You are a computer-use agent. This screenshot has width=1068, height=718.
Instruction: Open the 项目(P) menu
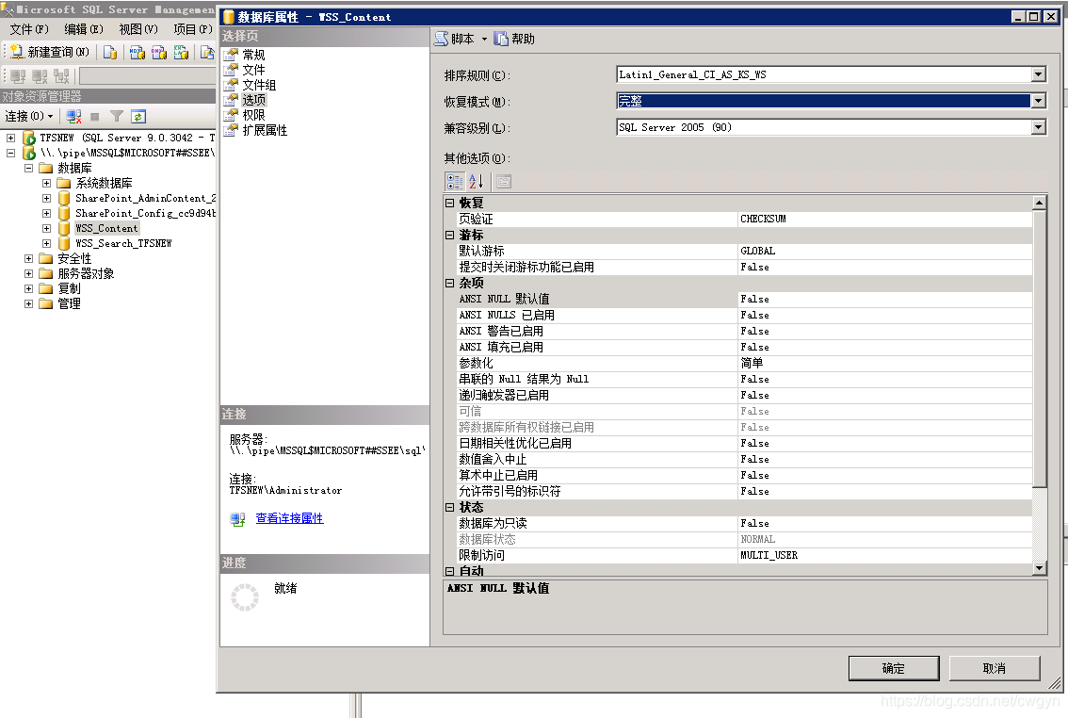pos(193,29)
